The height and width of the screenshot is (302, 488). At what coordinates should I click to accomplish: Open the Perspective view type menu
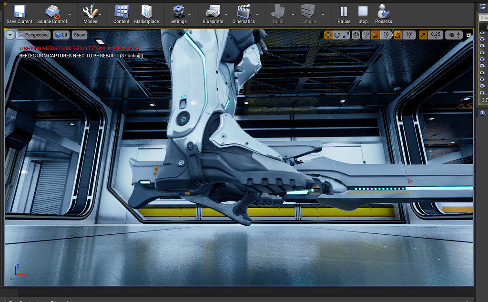pyautogui.click(x=33, y=35)
